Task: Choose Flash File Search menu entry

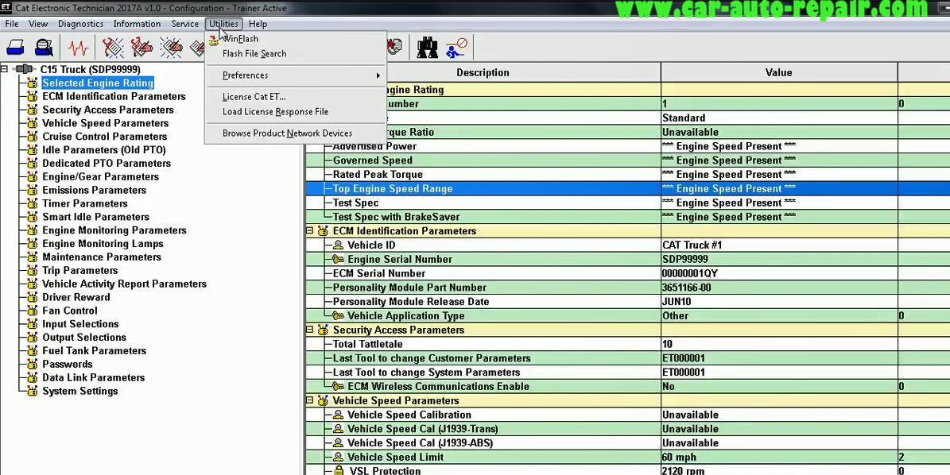Action: (254, 54)
